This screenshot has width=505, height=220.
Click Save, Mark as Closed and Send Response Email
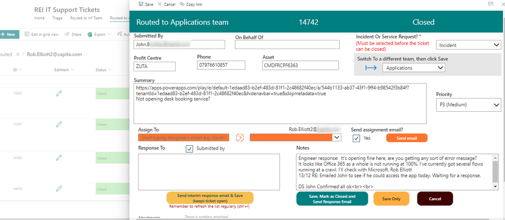pos(332,199)
